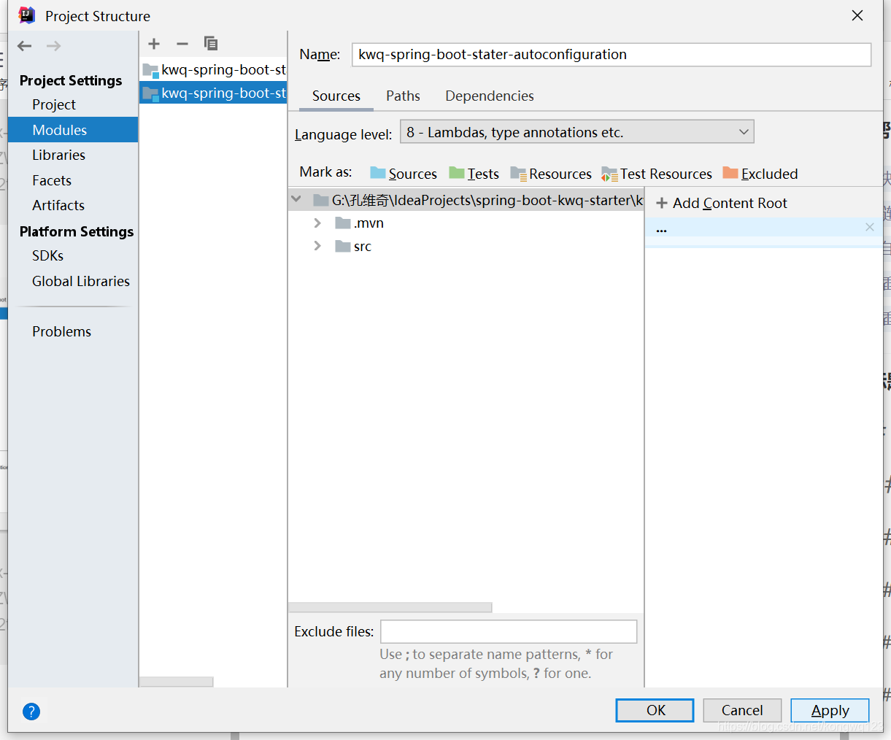Collapse the content root folder tree
The height and width of the screenshot is (740, 891).
pyautogui.click(x=296, y=199)
